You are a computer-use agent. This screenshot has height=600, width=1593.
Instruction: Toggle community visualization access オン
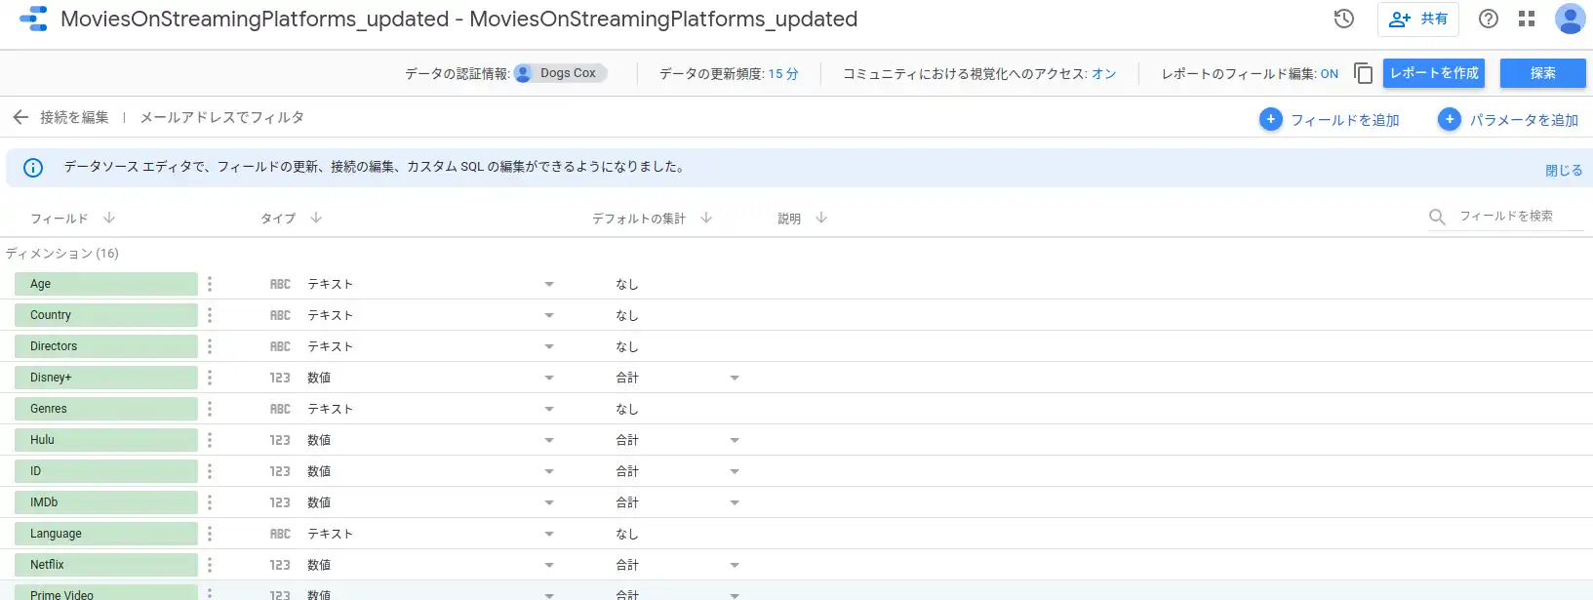point(1104,74)
